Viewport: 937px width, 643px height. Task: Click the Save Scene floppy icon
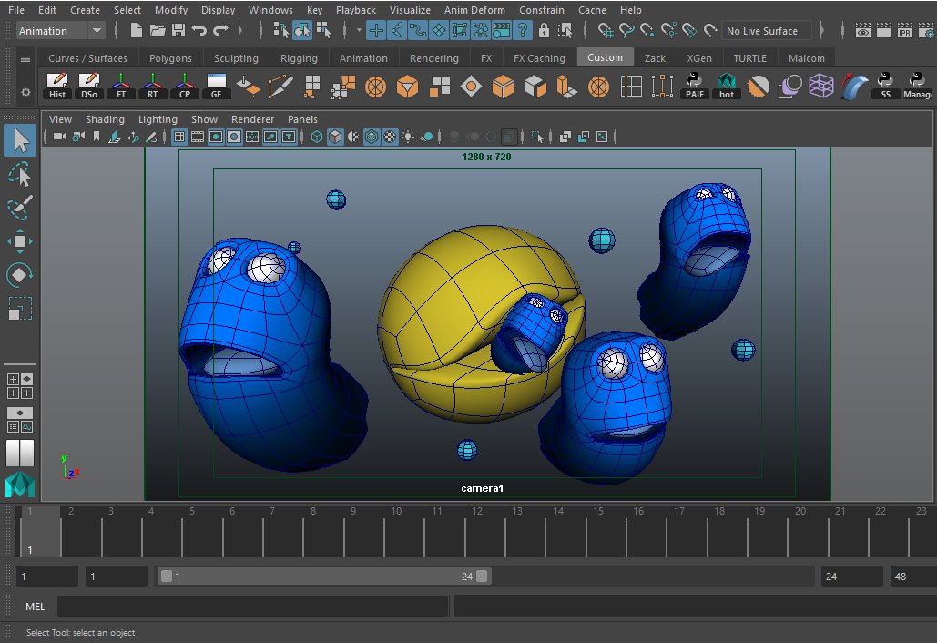(x=178, y=30)
